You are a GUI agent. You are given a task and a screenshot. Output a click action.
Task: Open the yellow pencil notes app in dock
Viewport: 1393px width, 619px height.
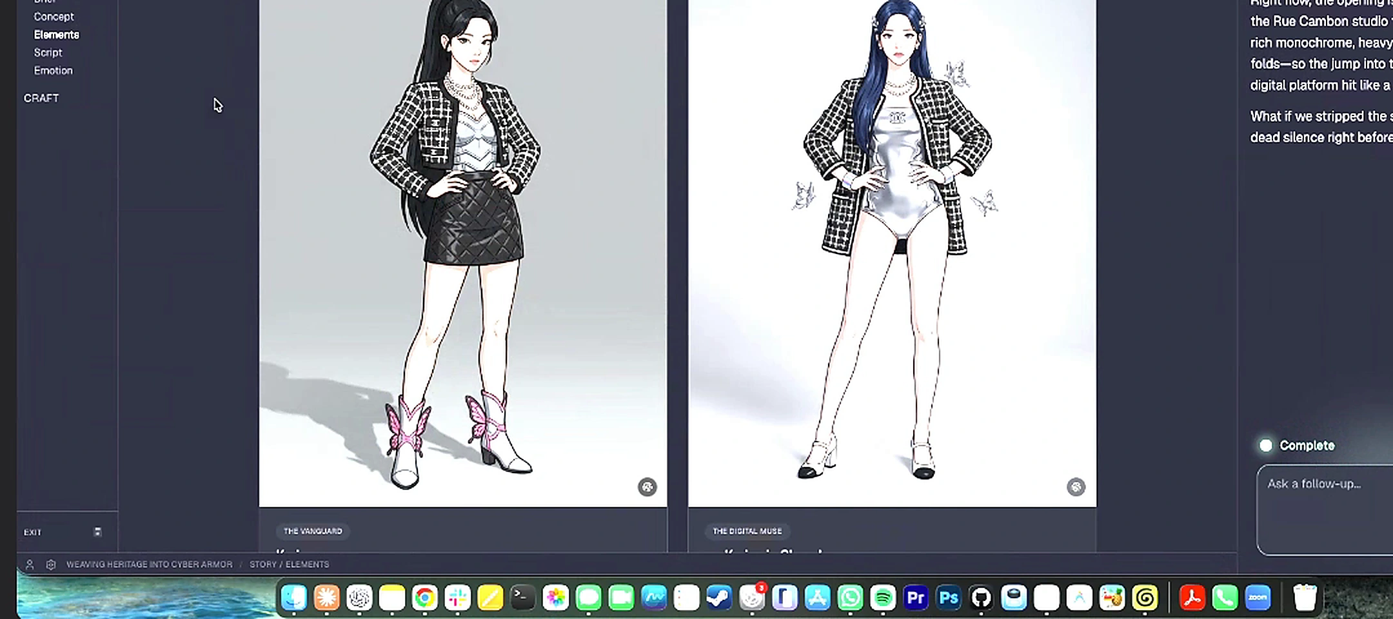(x=490, y=598)
